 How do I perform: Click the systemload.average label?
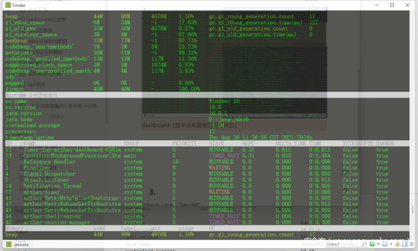pos(33,125)
